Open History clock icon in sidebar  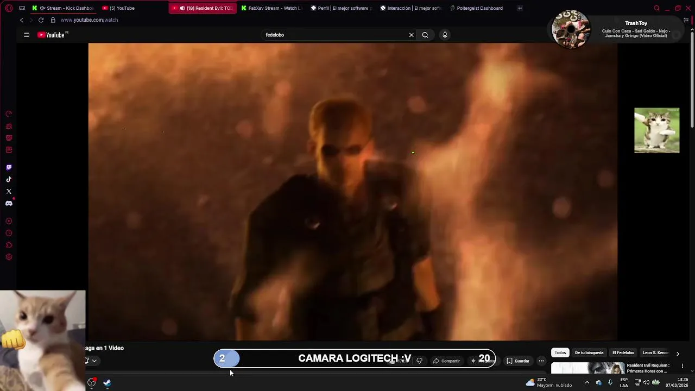point(9,233)
